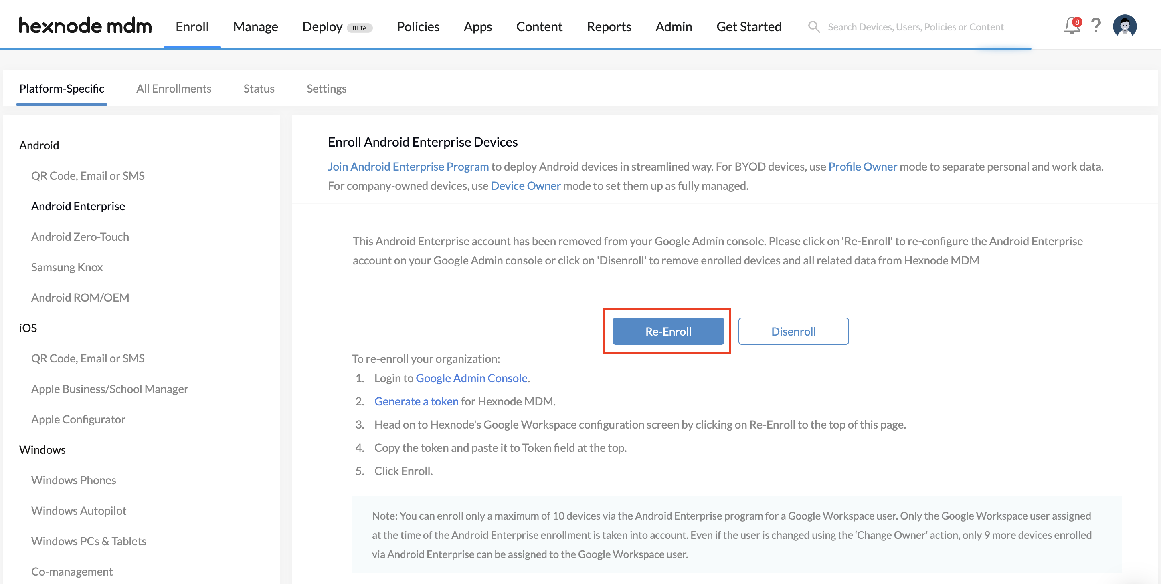1161x584 pixels.
Task: Select Apple Business/School Manager
Action: pyautogui.click(x=109, y=389)
